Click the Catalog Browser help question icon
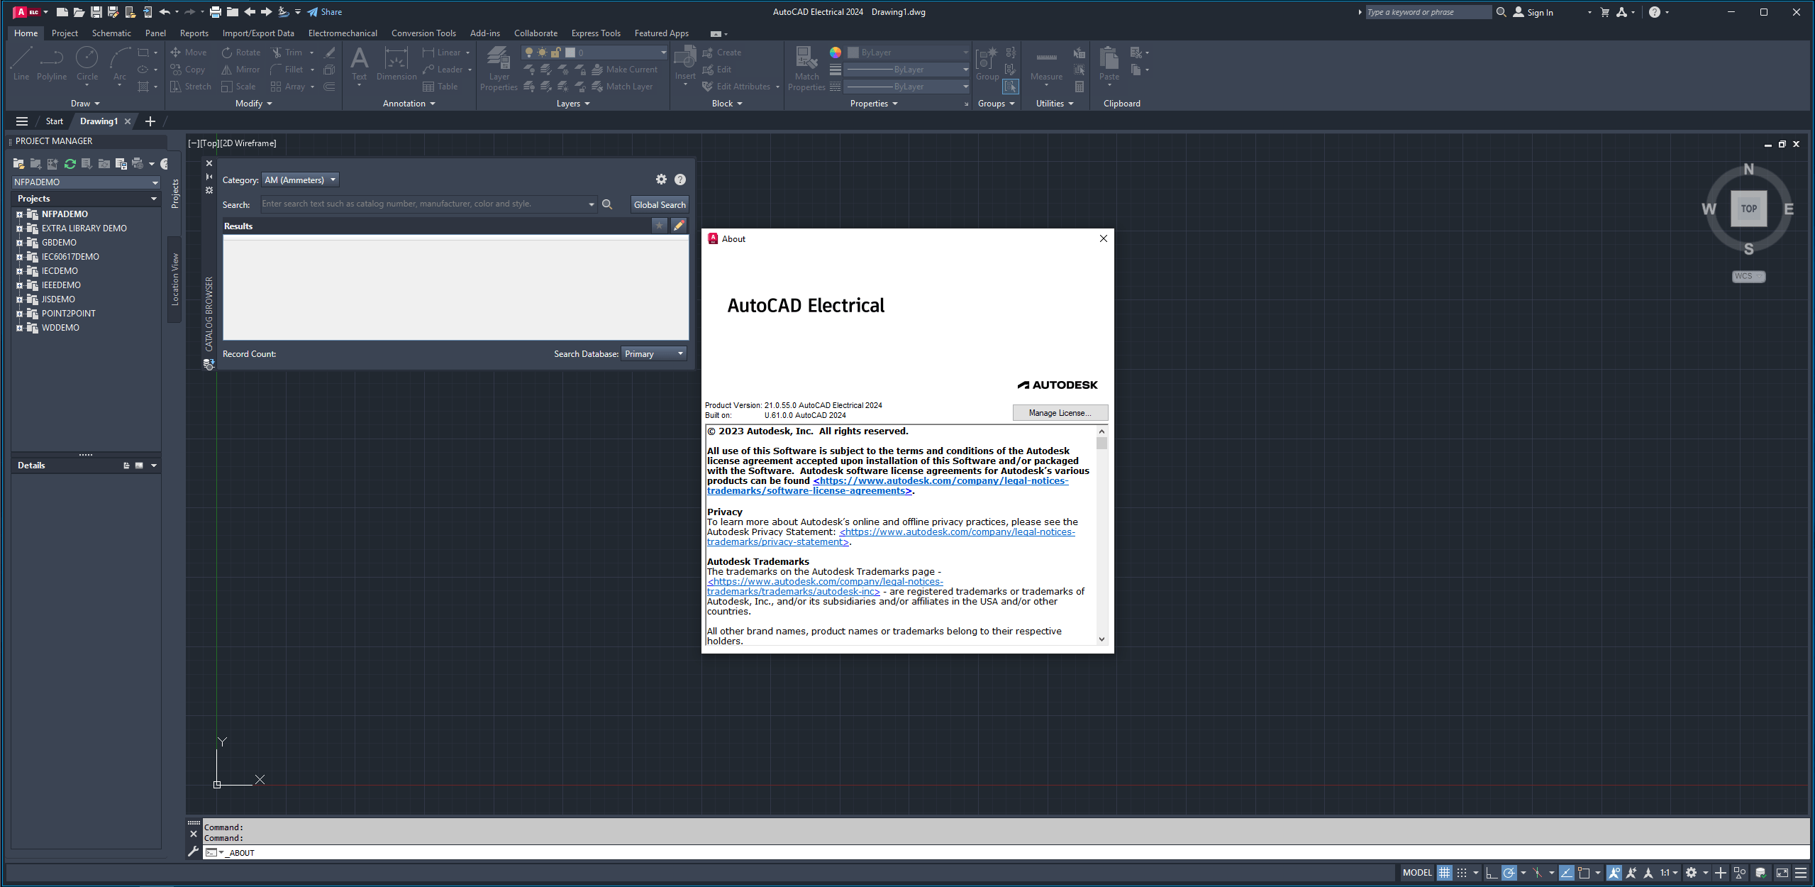This screenshot has width=1815, height=887. tap(680, 180)
